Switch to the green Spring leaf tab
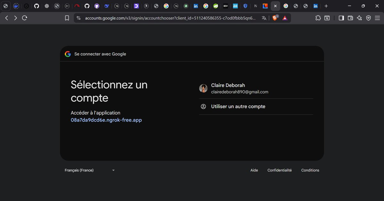This screenshot has height=201, width=384. pos(216,6)
